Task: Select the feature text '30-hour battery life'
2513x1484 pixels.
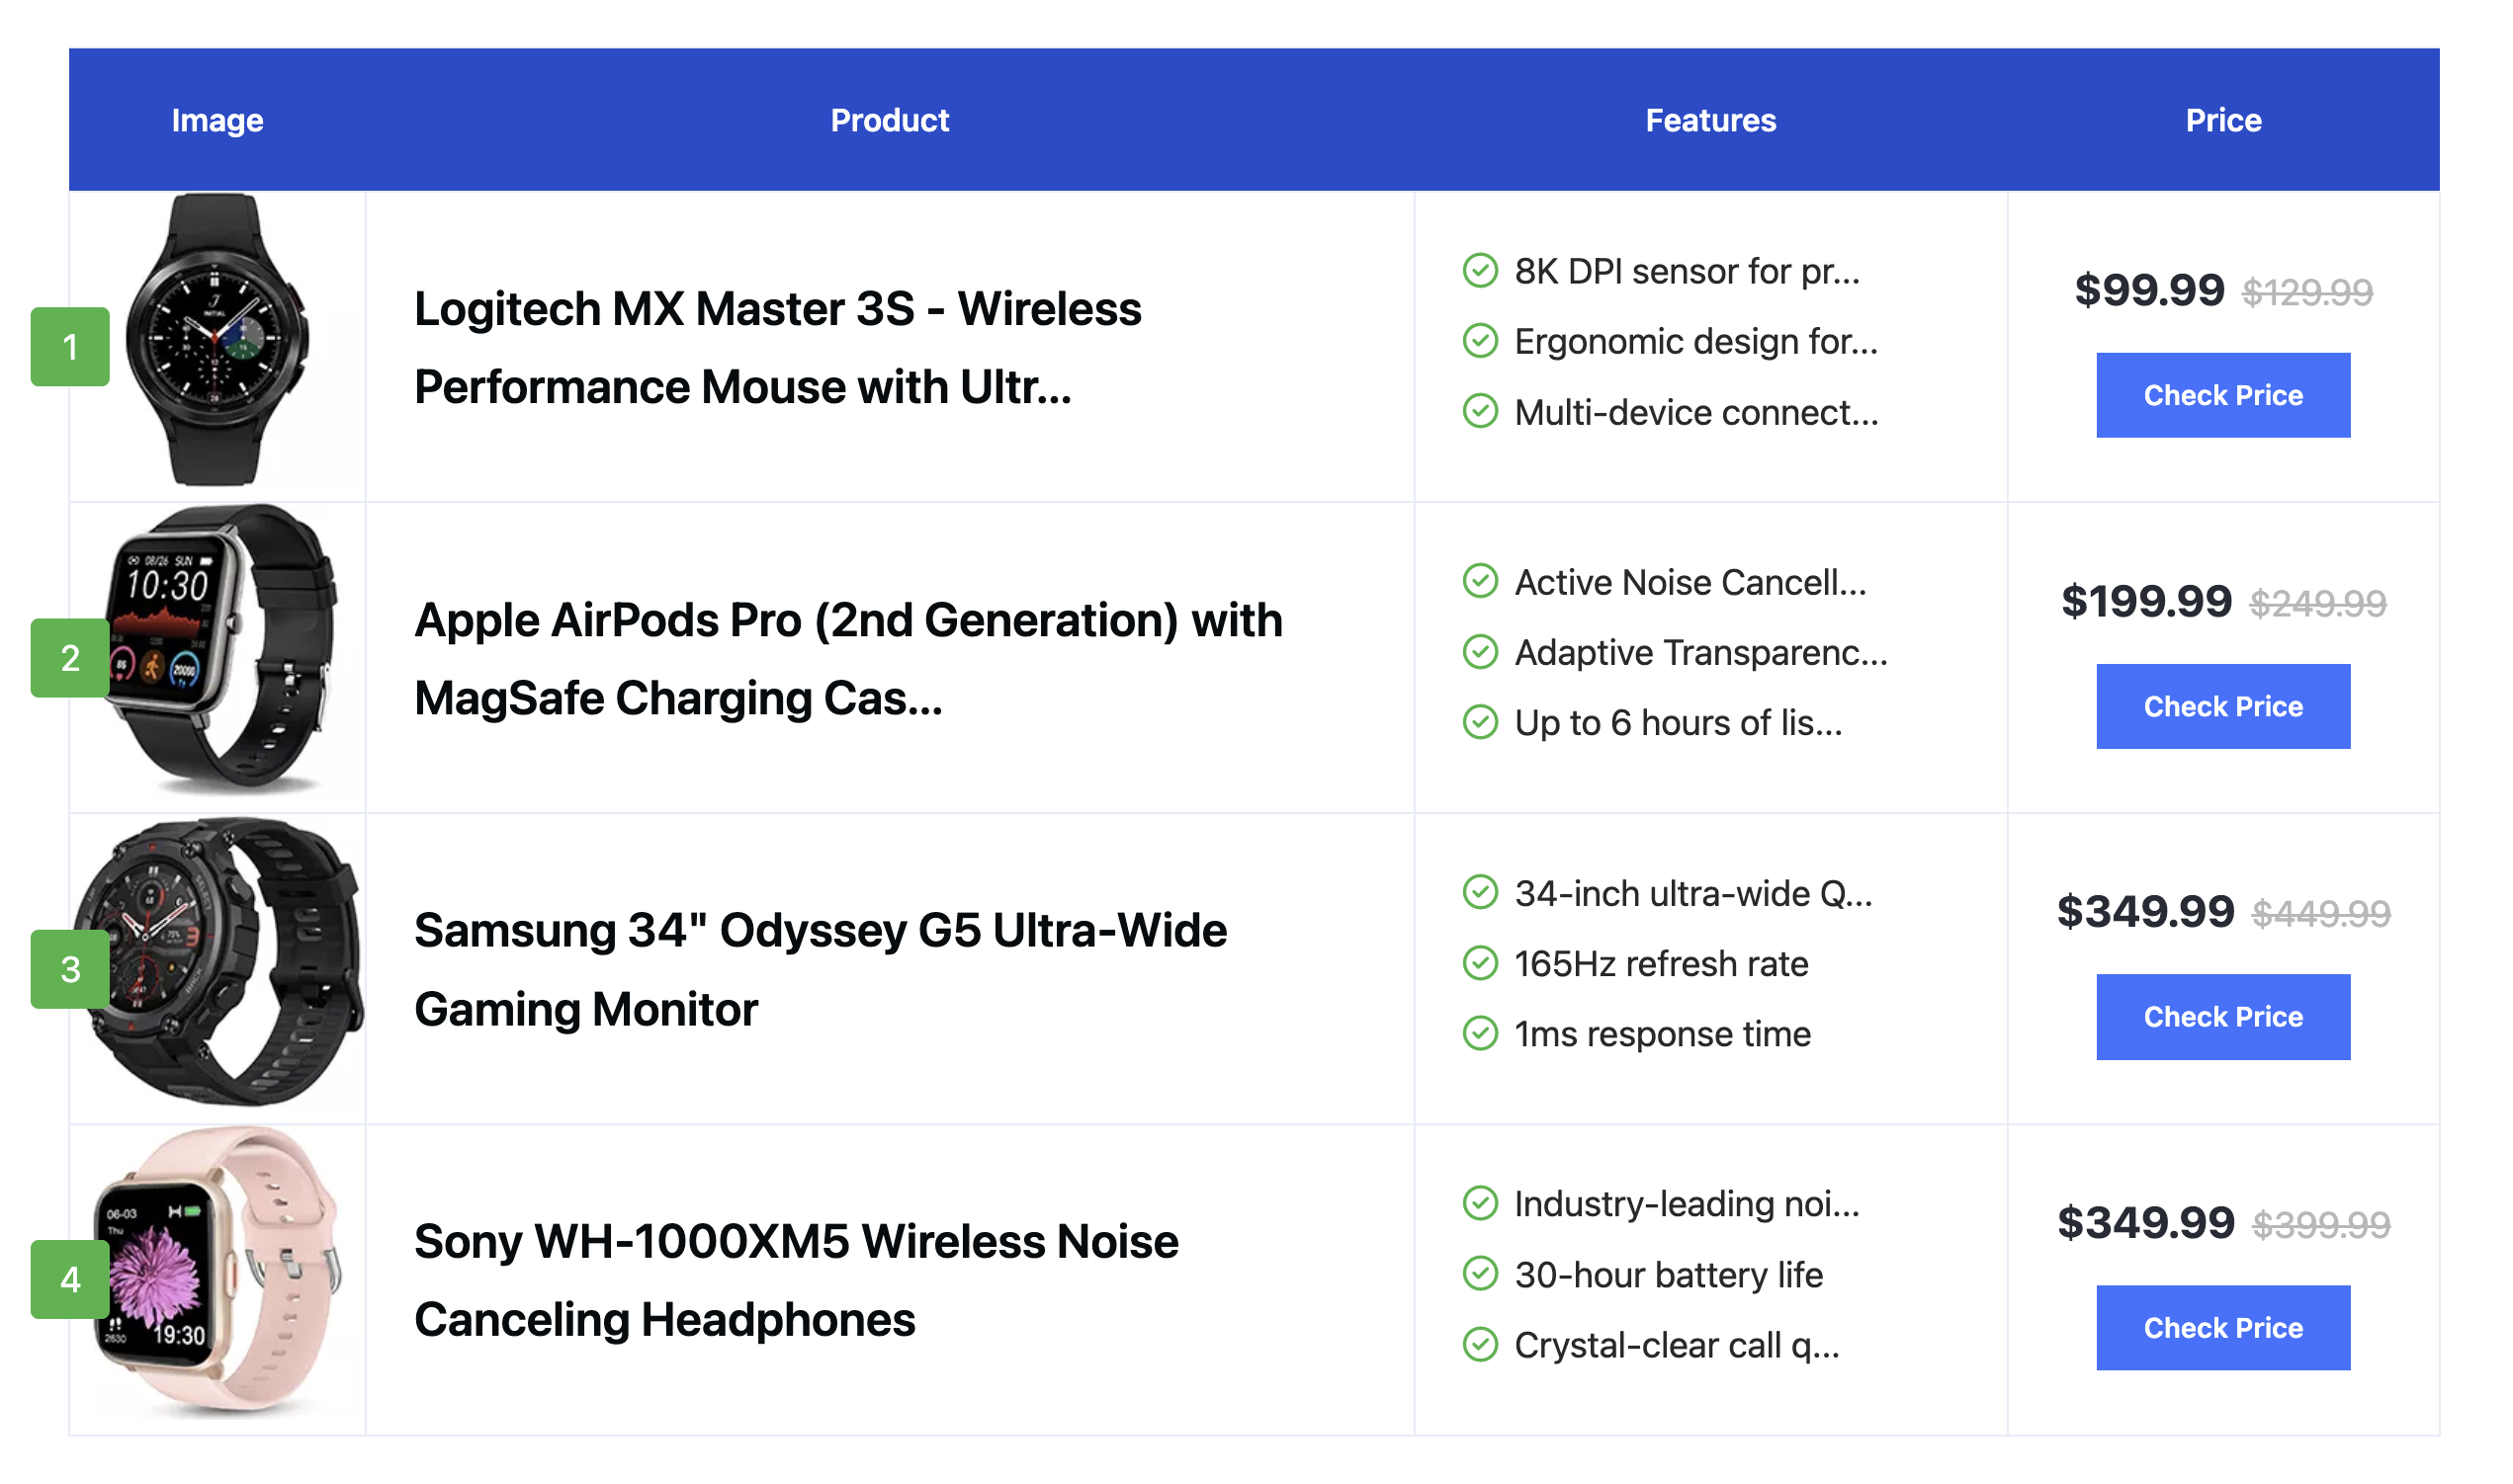Action: point(1668,1275)
